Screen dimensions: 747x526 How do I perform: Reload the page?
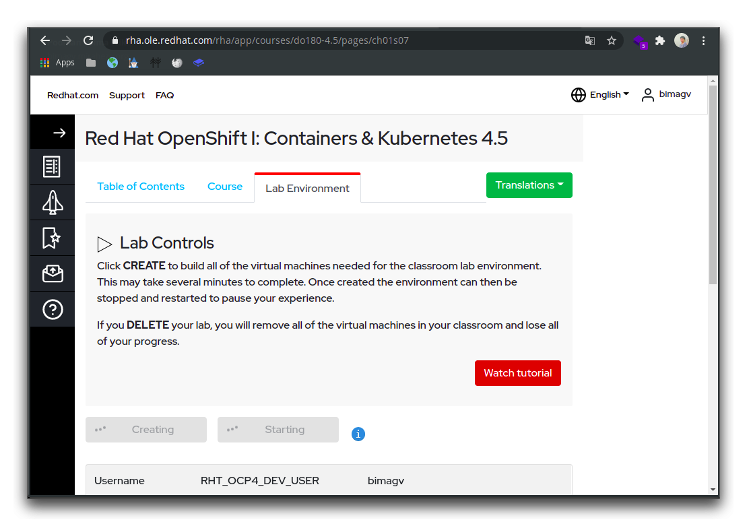point(88,40)
